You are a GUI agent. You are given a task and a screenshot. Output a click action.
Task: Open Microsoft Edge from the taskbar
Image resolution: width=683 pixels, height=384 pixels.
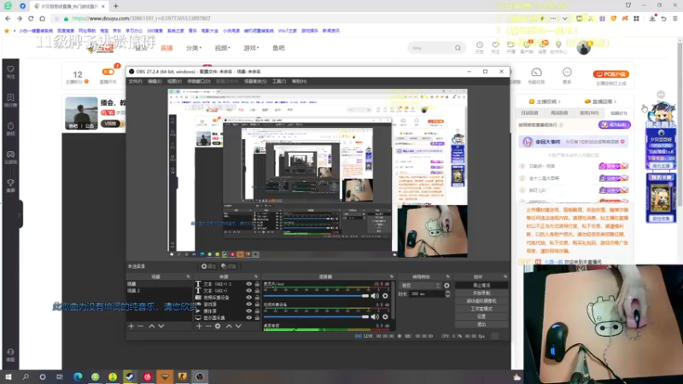[x=78, y=376]
